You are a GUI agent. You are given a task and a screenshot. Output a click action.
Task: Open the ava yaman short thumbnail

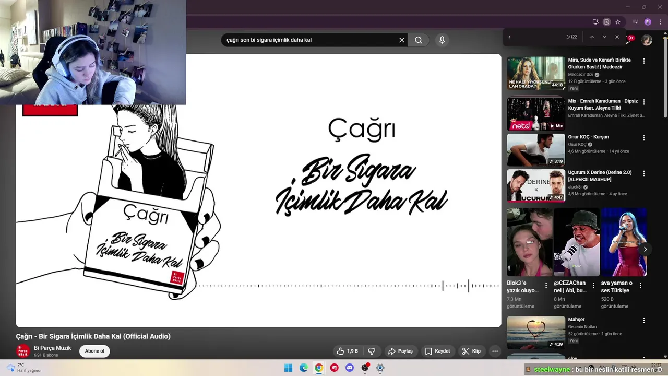[x=624, y=242]
